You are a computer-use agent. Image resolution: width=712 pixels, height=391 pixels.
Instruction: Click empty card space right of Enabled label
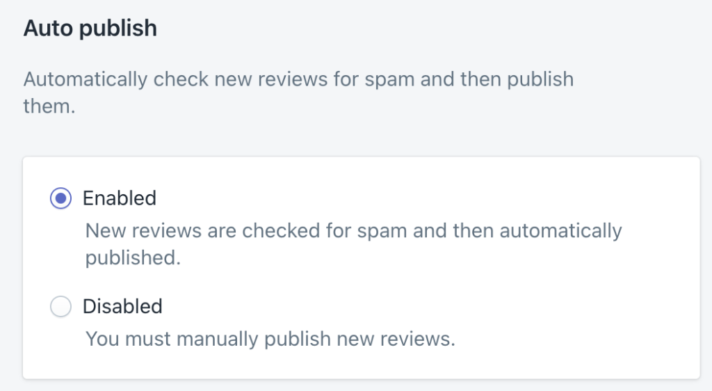pos(417,198)
